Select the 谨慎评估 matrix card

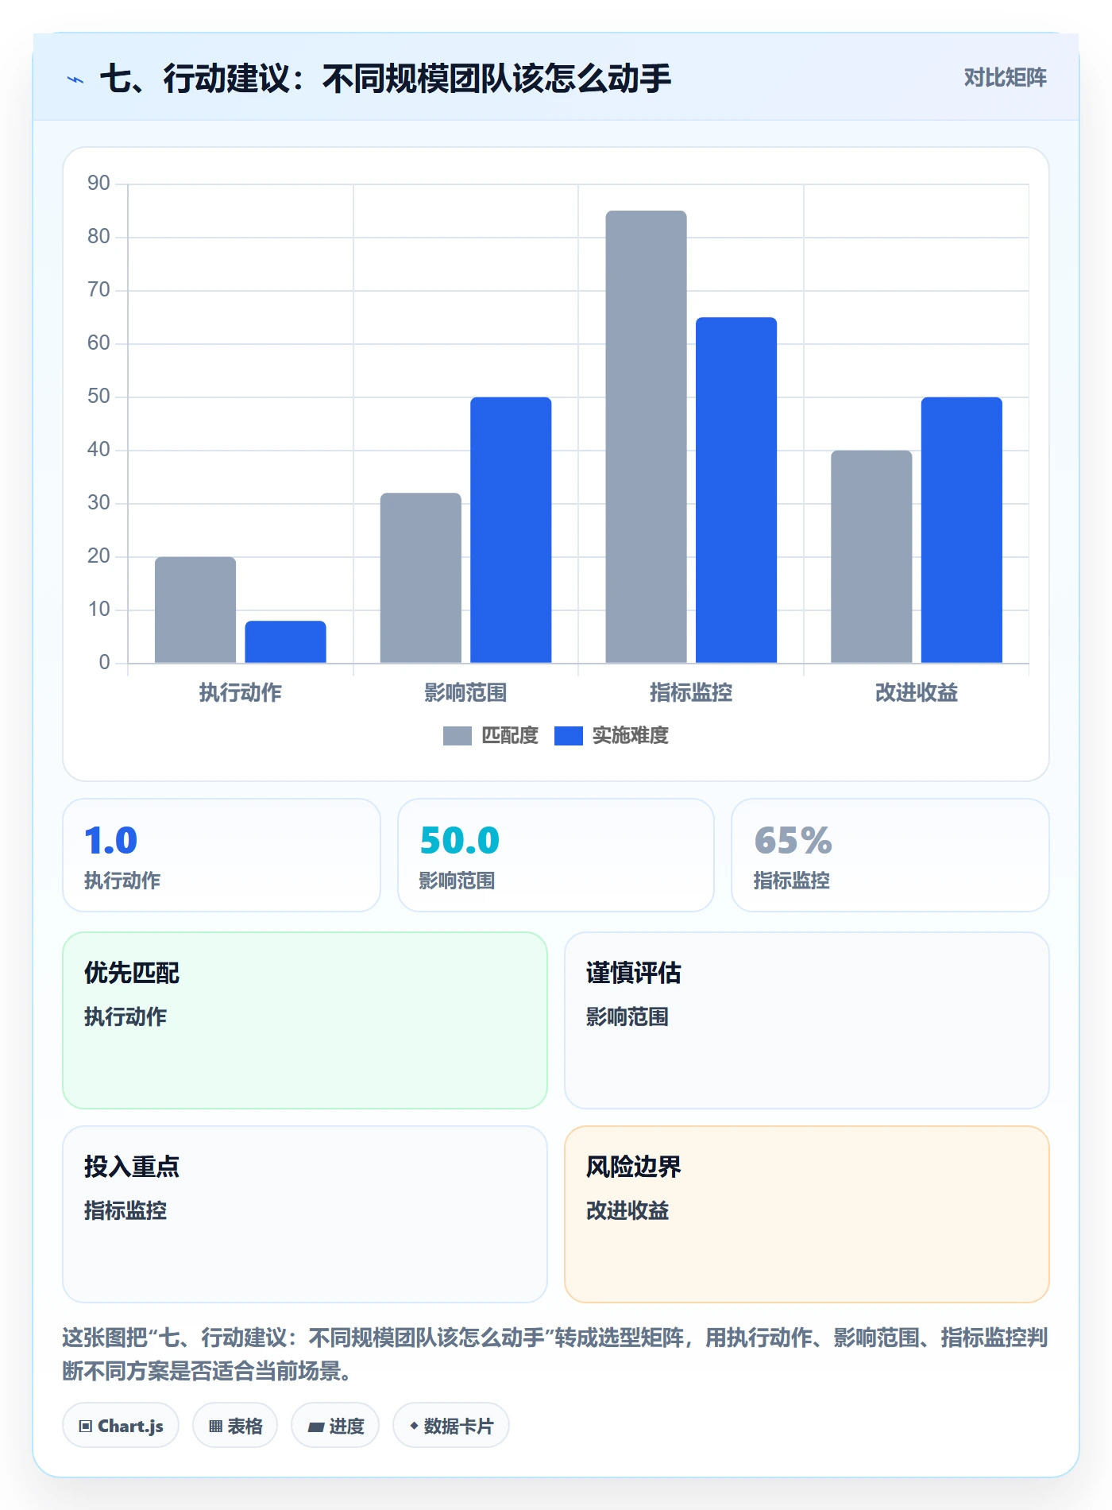pyautogui.click(x=807, y=1020)
